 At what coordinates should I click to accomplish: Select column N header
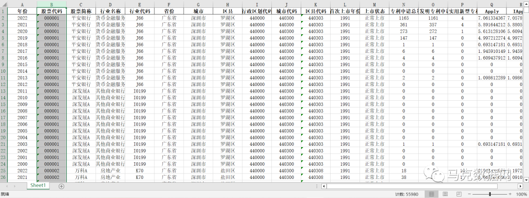coord(404,4)
